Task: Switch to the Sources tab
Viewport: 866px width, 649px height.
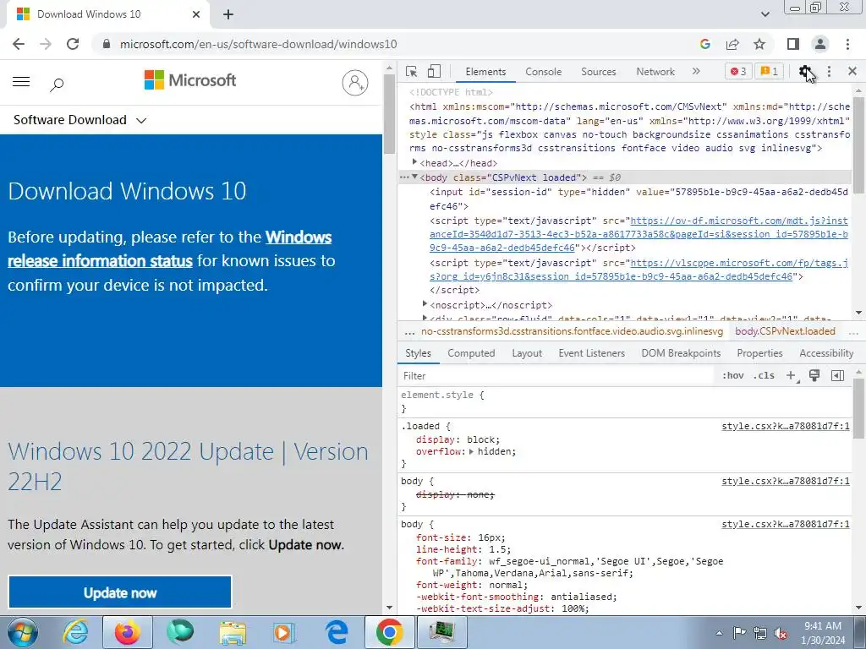Action: pos(598,72)
